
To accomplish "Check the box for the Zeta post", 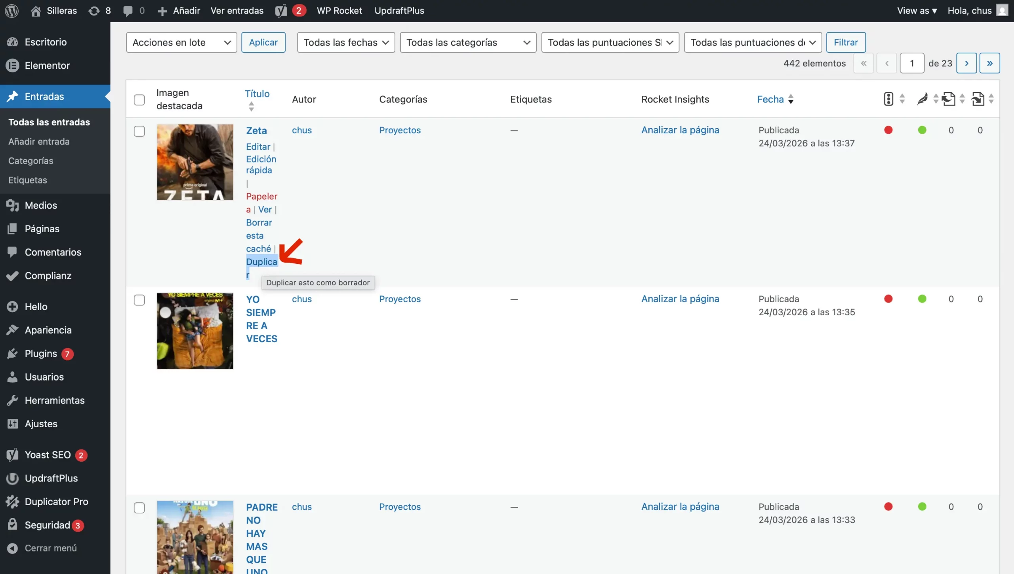I will tap(139, 131).
